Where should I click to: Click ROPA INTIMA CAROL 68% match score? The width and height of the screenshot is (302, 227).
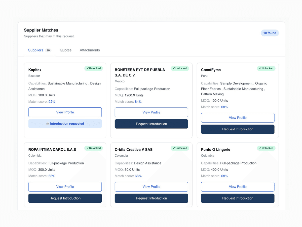pyautogui.click(x=52, y=176)
